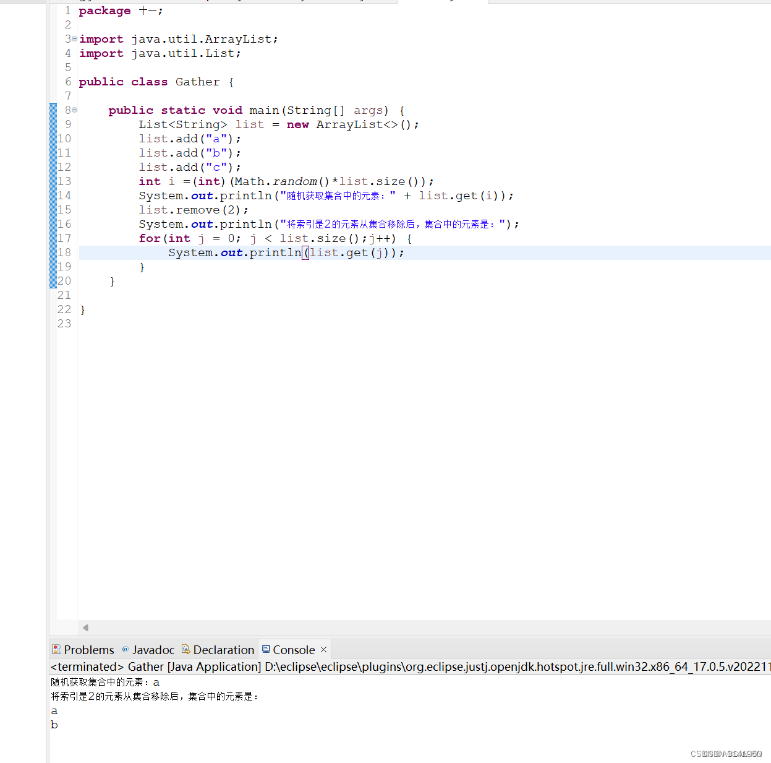Screen dimensions: 771x763
Task: Switch to the Problems tab
Action: 89,650
